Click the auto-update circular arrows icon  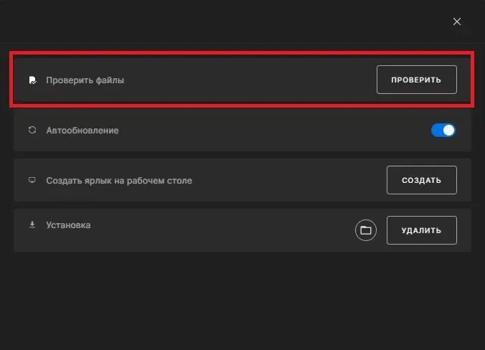pyautogui.click(x=32, y=130)
